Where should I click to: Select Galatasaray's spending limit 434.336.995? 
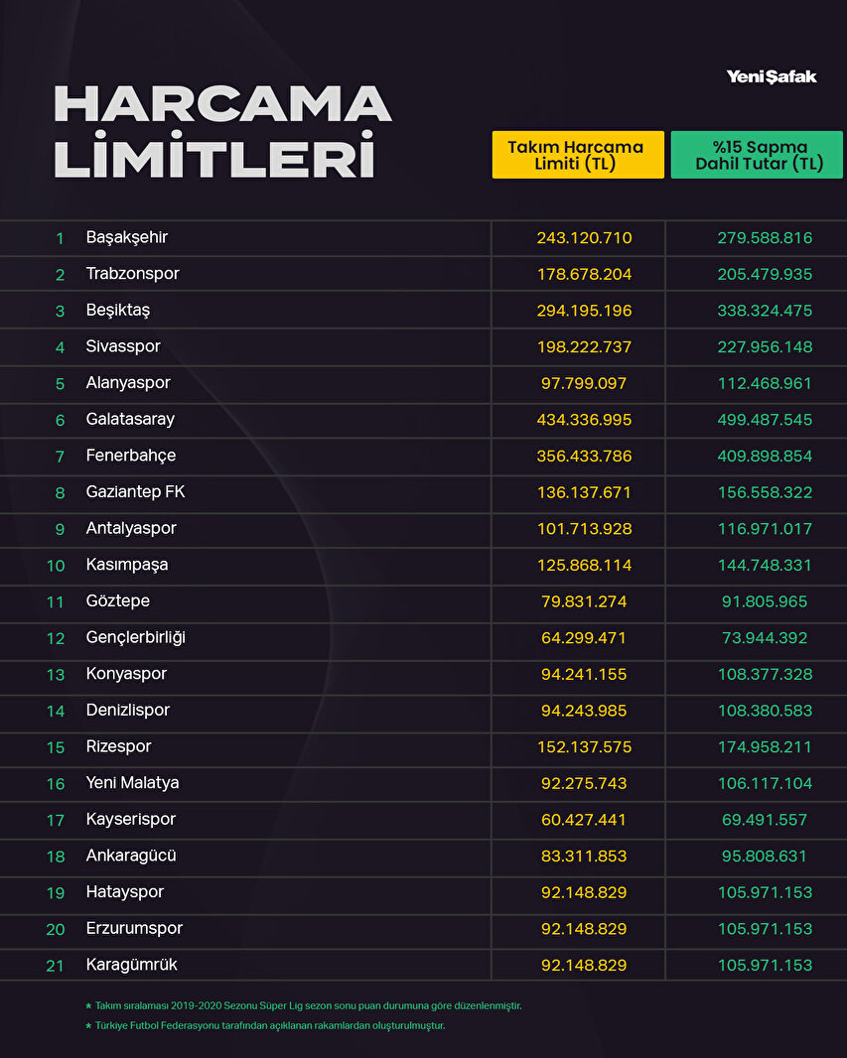tap(584, 420)
